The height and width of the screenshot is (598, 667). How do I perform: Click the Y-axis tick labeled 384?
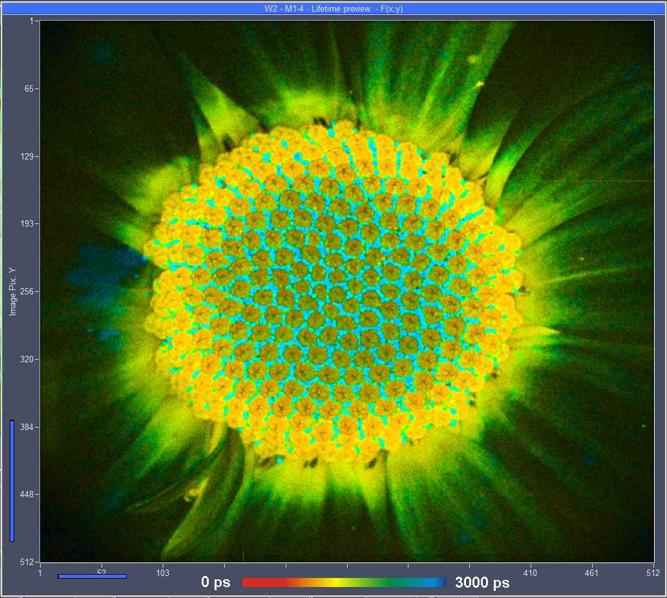[x=26, y=427]
